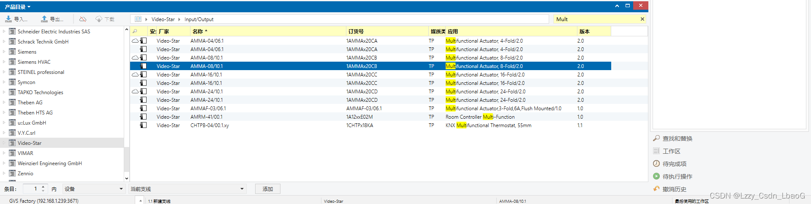Click the device icon on AMMAF-03/06.1 row

coord(144,109)
